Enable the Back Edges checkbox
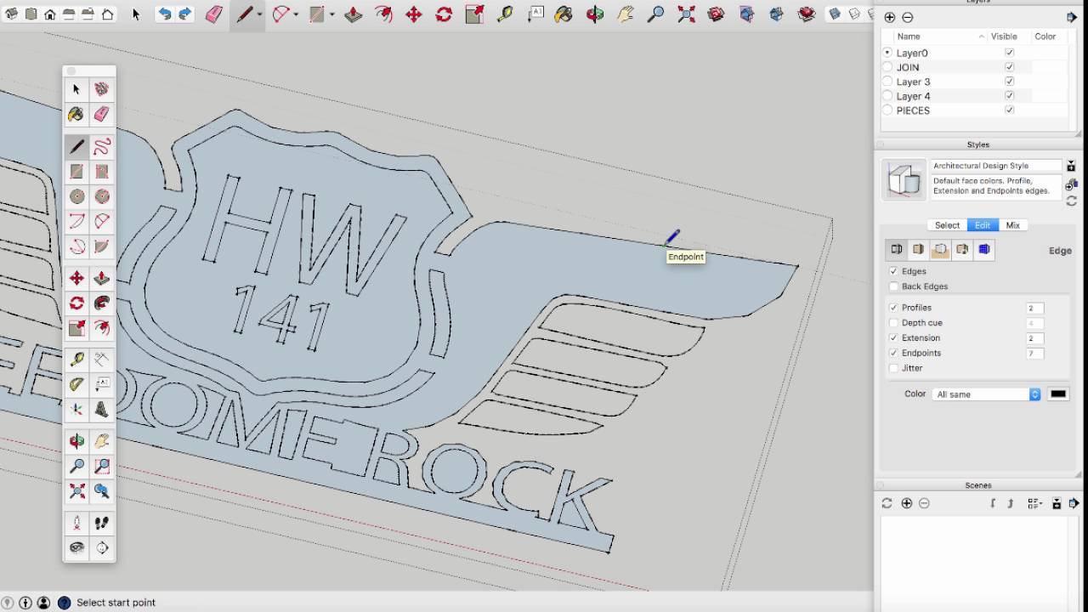This screenshot has height=612, width=1088. [x=893, y=286]
